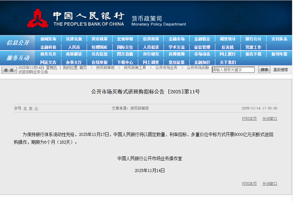Open the 调查统计 menu item

tap(228, 39)
